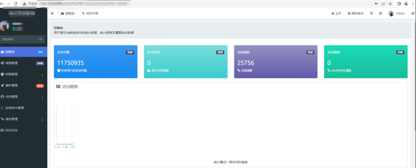
Task: Open 访问日志 in the sidebar
Action: coord(12,130)
